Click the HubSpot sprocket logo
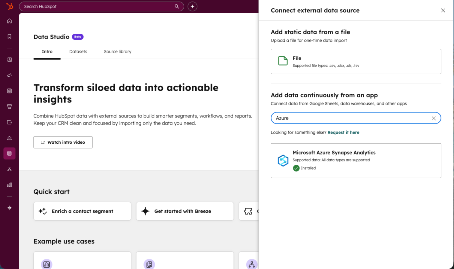 9,6
